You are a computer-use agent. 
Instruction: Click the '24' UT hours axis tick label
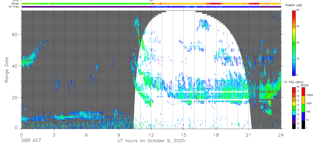[x=281, y=135]
